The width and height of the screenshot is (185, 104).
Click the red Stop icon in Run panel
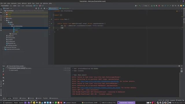3,75
